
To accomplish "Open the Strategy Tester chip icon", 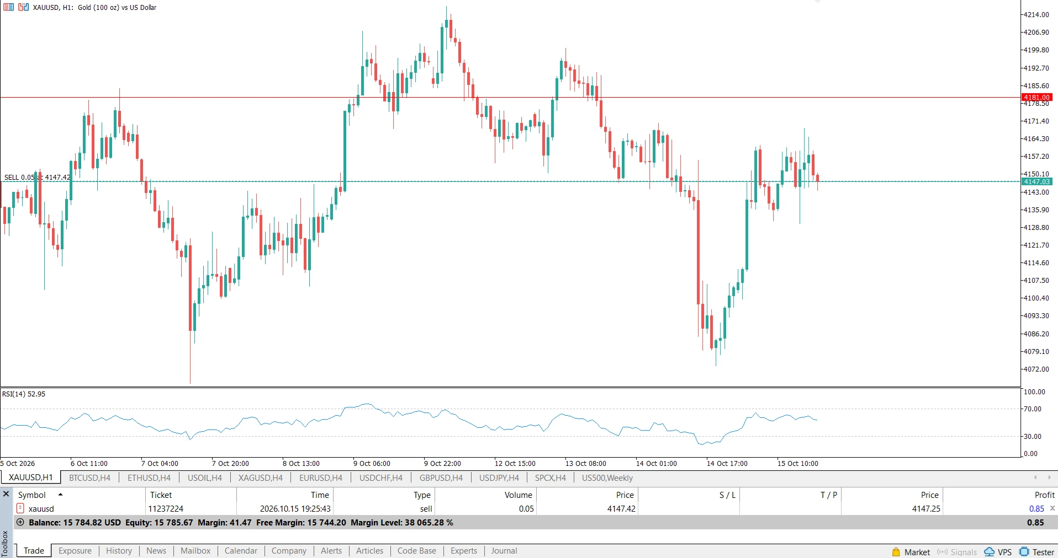I will [1024, 551].
